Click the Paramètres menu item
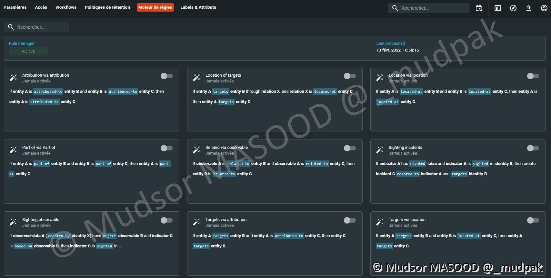Image resolution: width=551 pixels, height=278 pixels. coord(15,7)
